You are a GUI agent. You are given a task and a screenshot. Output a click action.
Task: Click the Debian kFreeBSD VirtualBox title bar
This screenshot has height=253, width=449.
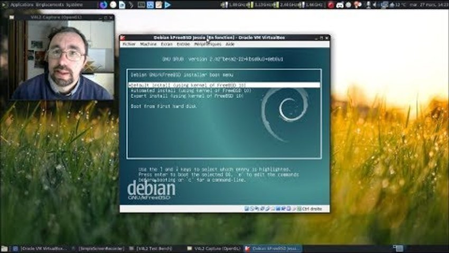point(225,37)
